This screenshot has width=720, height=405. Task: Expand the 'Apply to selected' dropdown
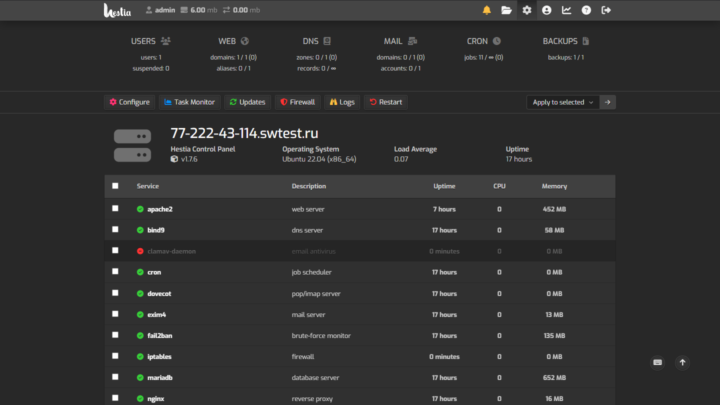click(x=562, y=102)
